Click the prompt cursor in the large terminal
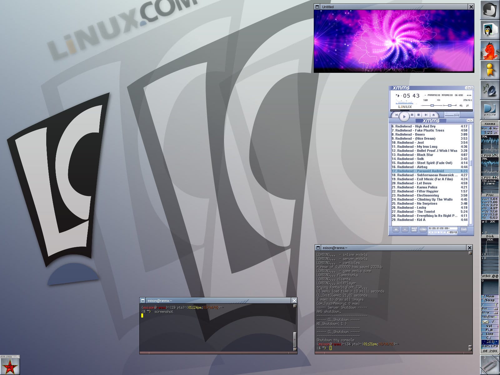Viewport: 500px width, 375px height. [331, 348]
